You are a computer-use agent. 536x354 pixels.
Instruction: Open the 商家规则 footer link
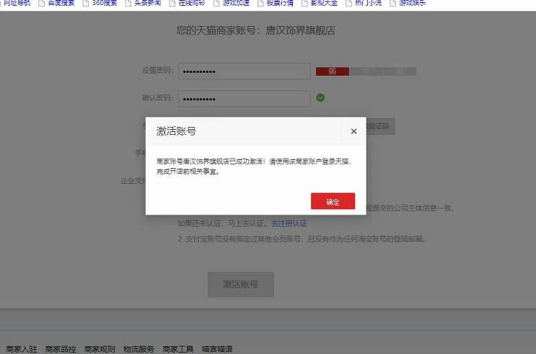(x=100, y=349)
